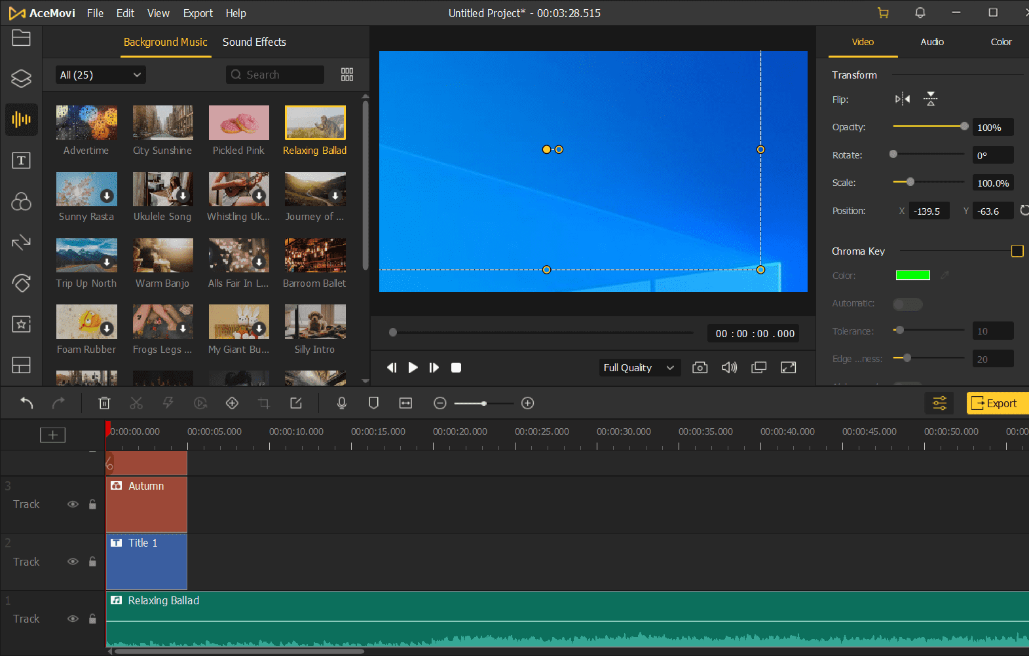
Task: Toggle the Automatic chroma switch
Action: coord(908,304)
